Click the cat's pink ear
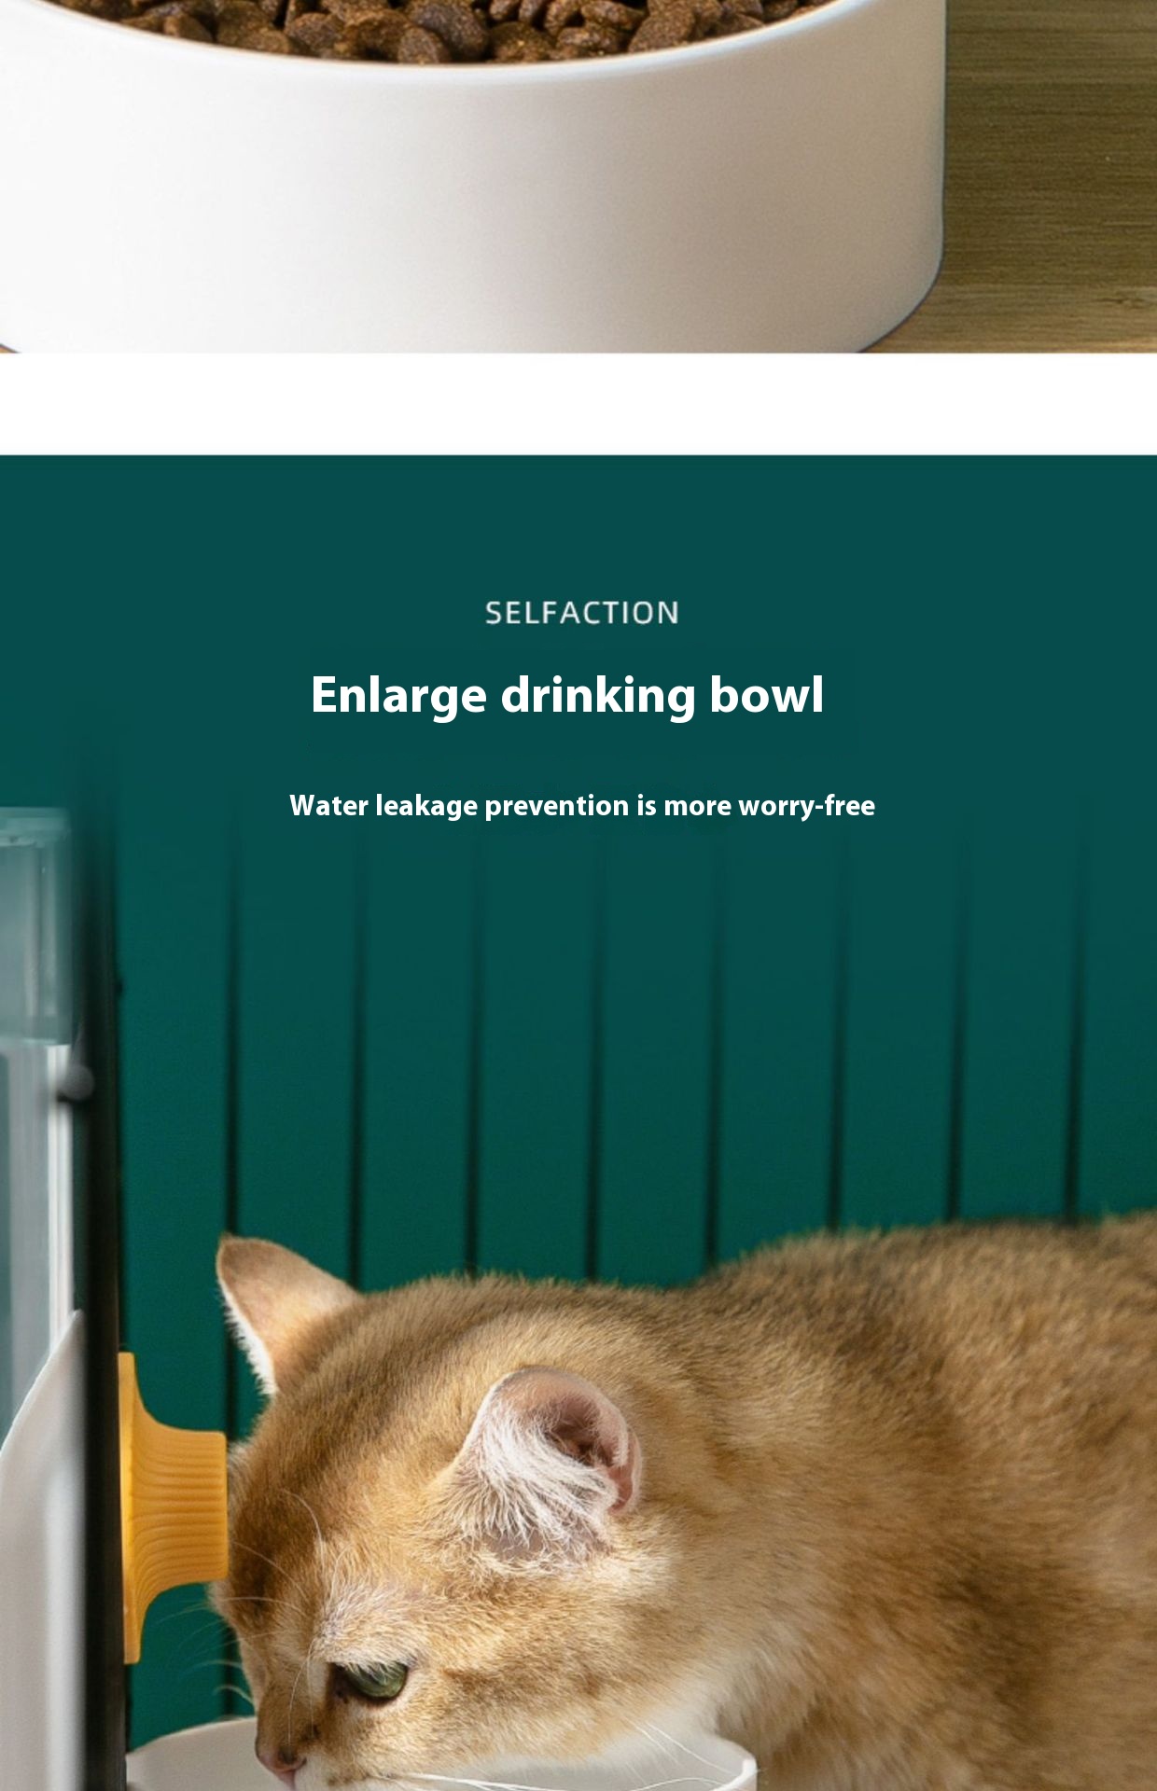The image size is (1157, 1791). click(x=555, y=1455)
